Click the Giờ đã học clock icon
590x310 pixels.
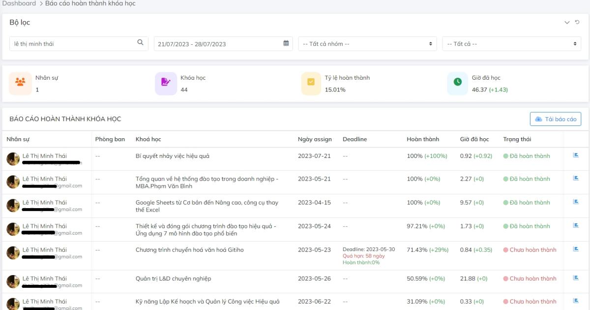coord(458,82)
